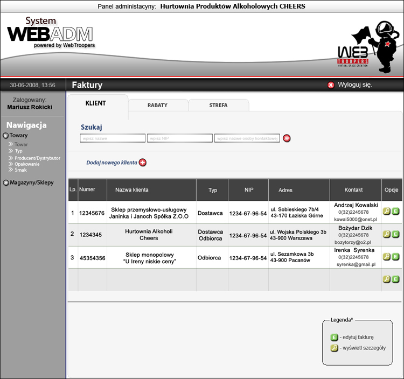Expand the Towary navigation section

(6, 136)
